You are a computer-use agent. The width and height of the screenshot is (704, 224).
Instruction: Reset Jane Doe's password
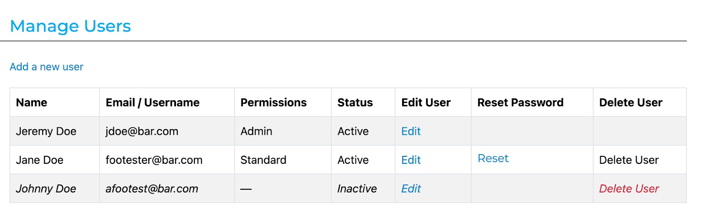[x=493, y=159]
